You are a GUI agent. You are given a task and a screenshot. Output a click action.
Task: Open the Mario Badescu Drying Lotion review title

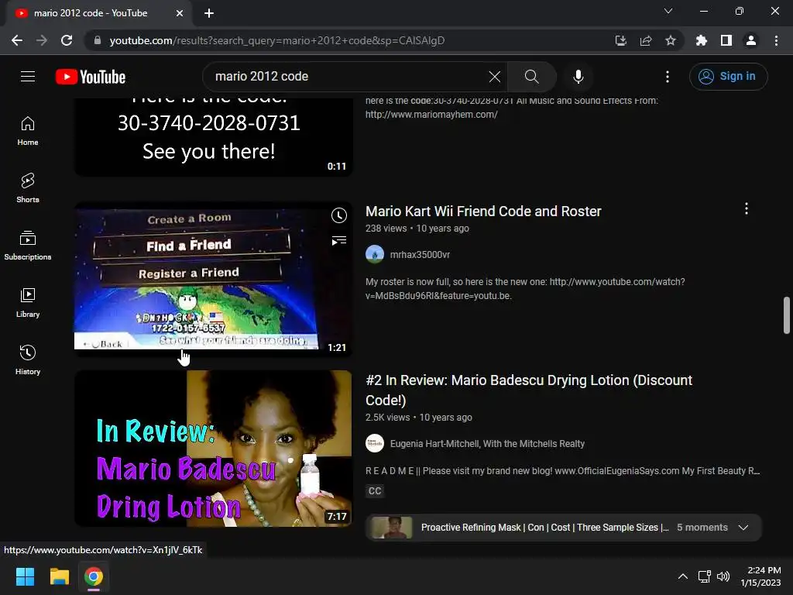[x=529, y=390]
